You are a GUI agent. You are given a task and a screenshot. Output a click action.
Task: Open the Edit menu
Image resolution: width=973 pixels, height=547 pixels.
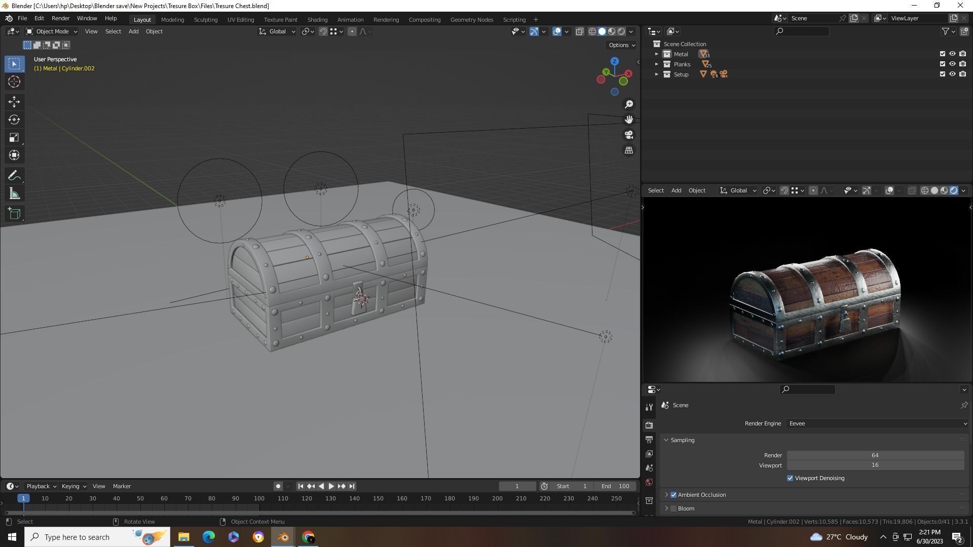point(39,18)
